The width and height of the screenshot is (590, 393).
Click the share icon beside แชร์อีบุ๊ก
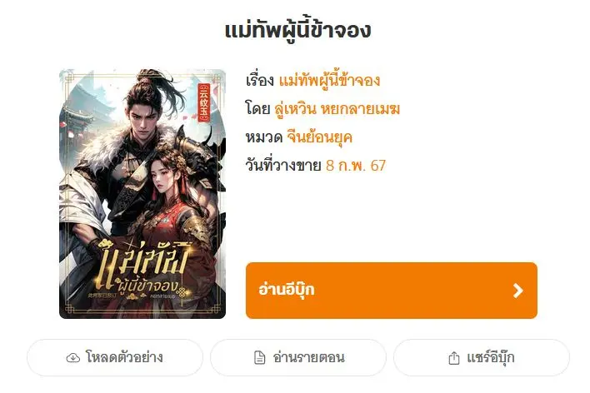(x=454, y=358)
